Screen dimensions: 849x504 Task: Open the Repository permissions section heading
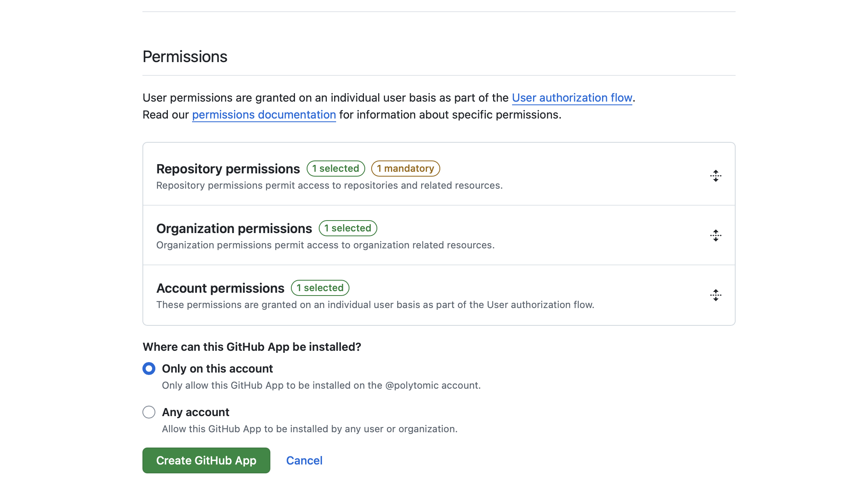pos(228,169)
